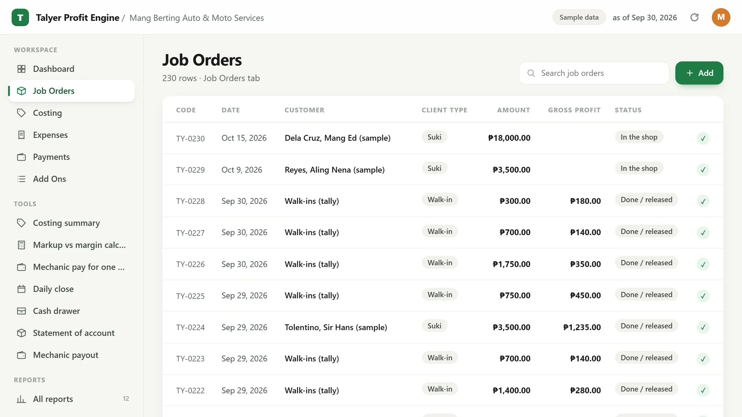Click the All reports chart icon
The height and width of the screenshot is (417, 742).
pyautogui.click(x=22, y=399)
